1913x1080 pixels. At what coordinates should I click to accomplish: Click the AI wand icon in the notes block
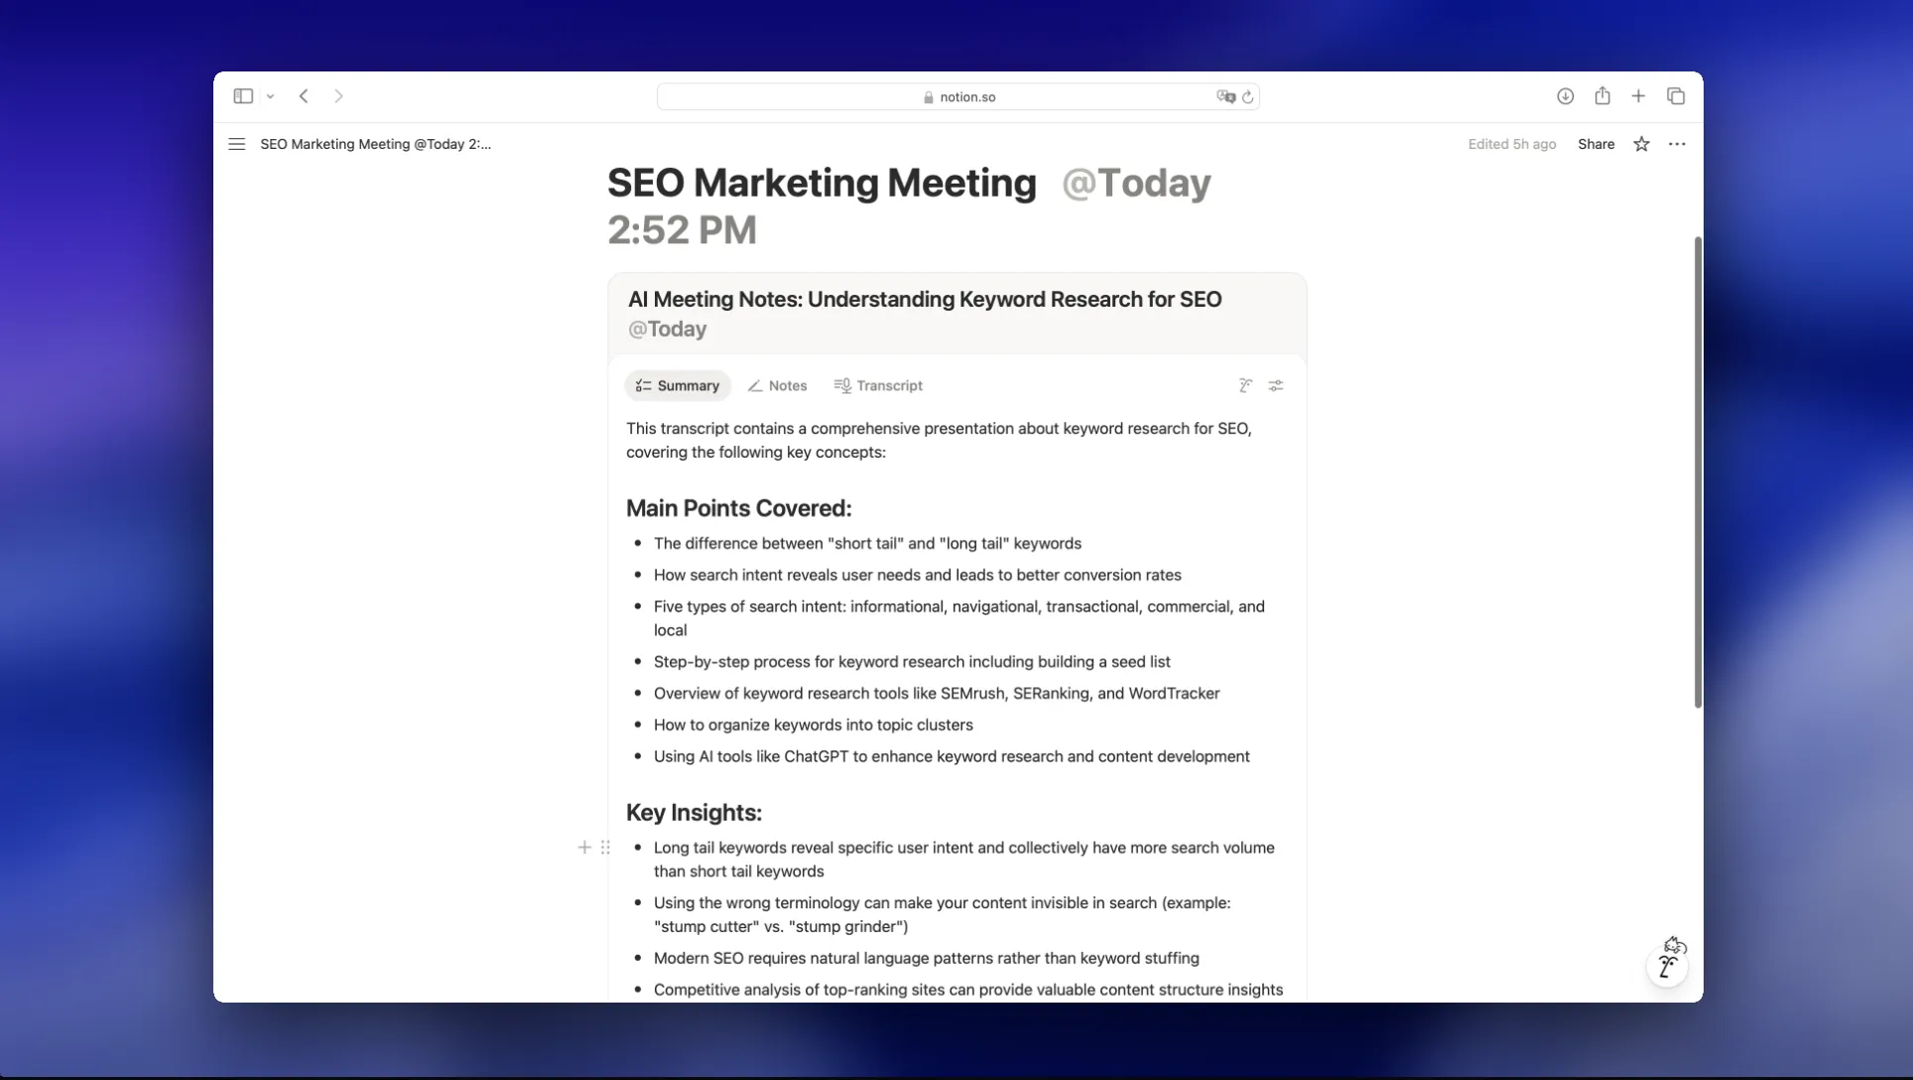[1244, 385]
